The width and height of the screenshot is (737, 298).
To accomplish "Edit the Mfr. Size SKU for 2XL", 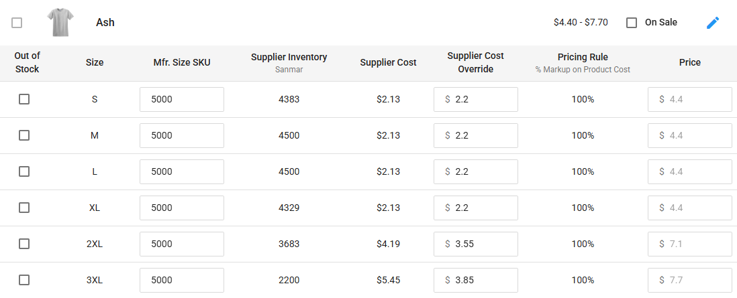I will pyautogui.click(x=181, y=244).
